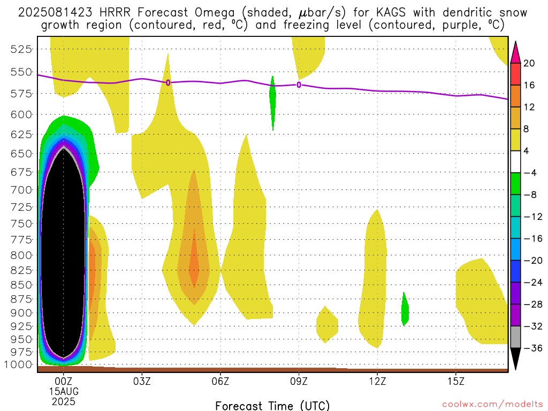The height and width of the screenshot is (411, 548).
Task: Click the red swatch between 16 and 20
Action: (515, 74)
